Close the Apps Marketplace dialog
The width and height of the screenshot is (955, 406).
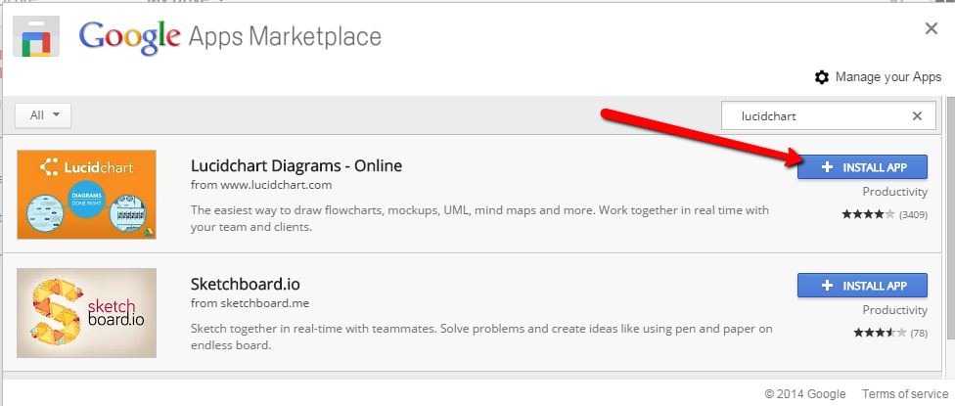[931, 28]
